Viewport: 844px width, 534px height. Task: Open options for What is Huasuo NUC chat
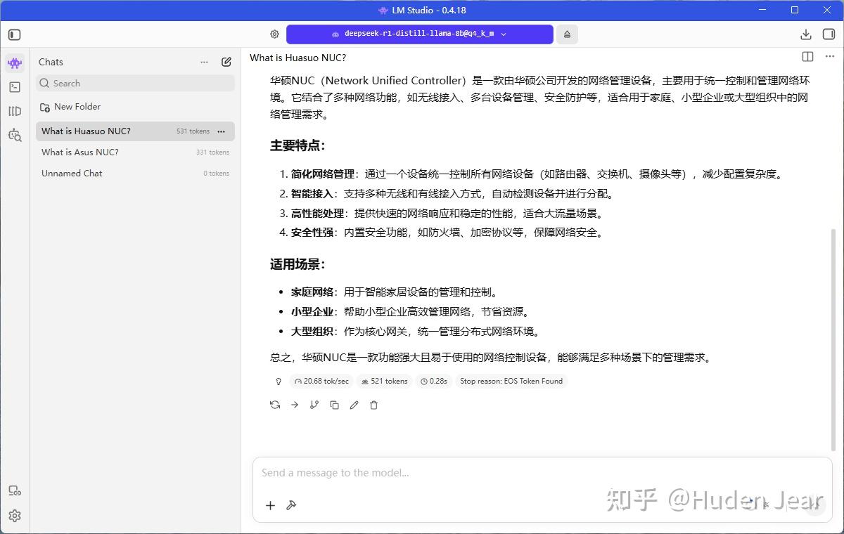(221, 131)
